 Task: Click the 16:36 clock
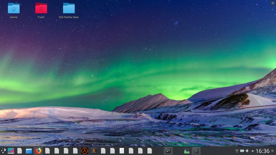[263, 151]
